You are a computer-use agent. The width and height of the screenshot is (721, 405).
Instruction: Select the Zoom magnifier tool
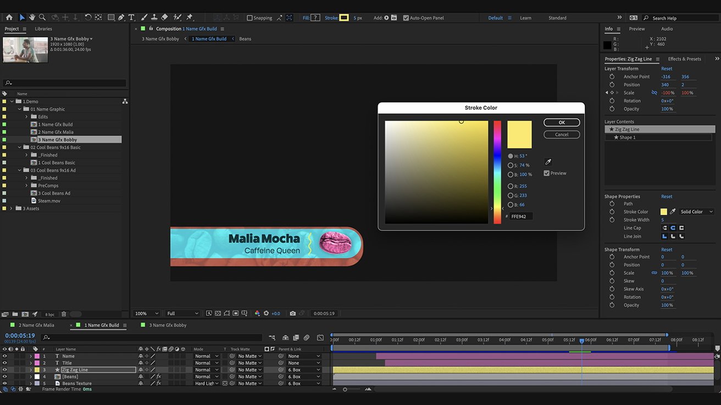(x=42, y=18)
